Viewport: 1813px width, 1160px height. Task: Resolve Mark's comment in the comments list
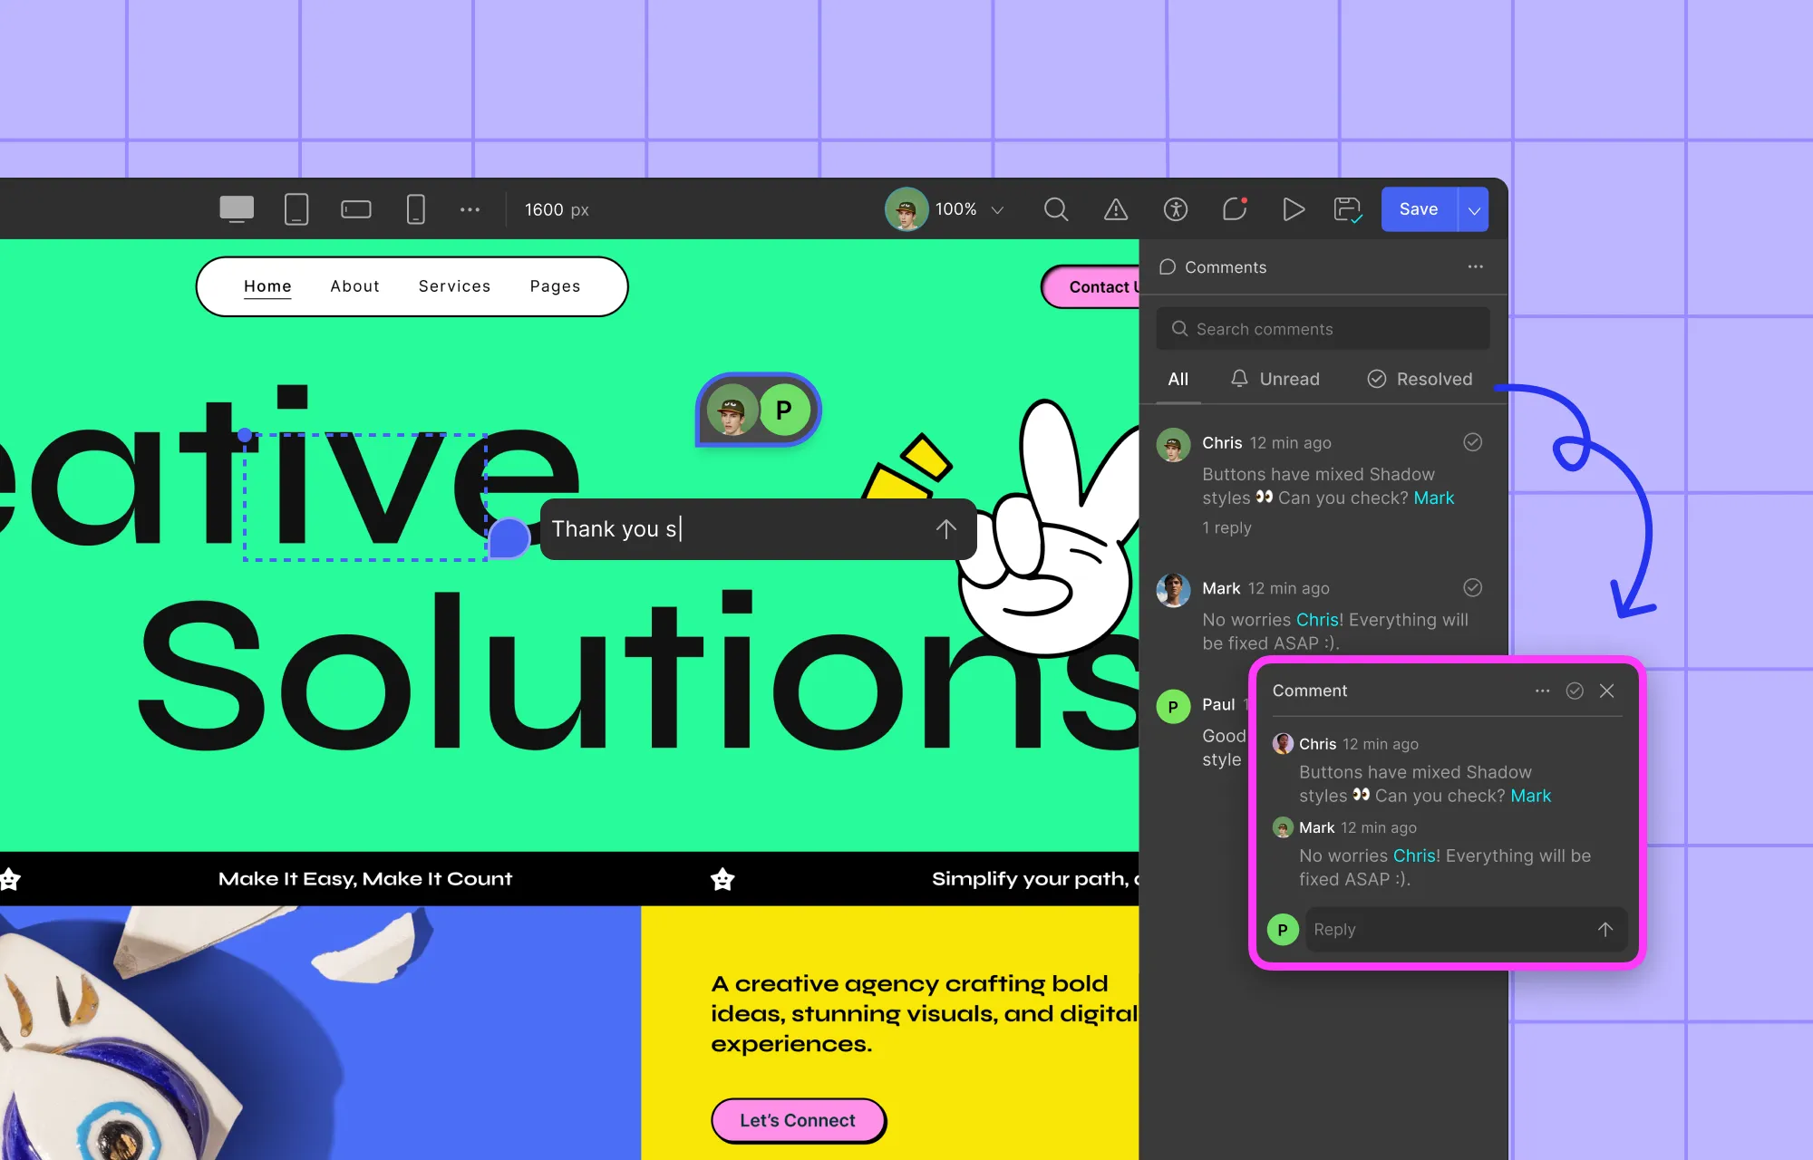(1473, 588)
